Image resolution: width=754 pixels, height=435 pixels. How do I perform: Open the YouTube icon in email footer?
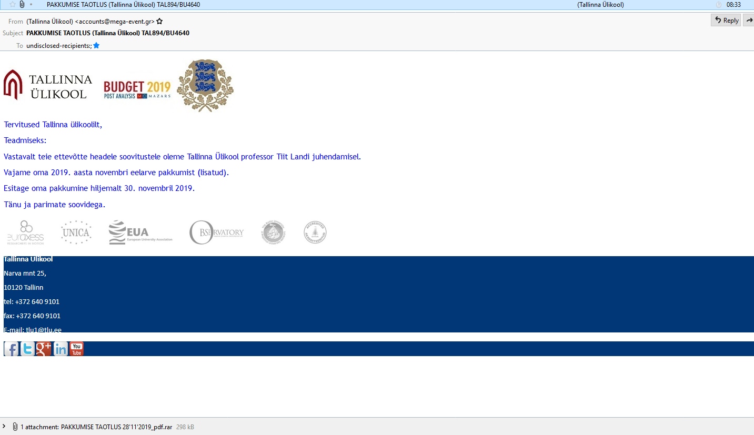(x=76, y=349)
